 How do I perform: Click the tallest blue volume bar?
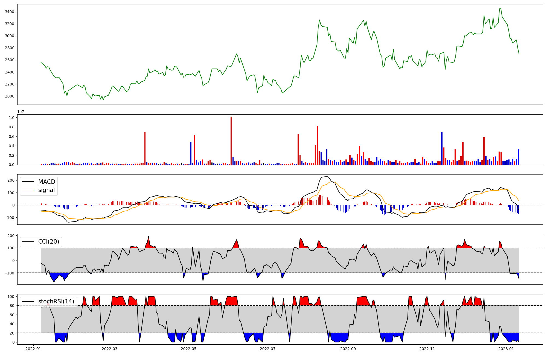coord(442,148)
